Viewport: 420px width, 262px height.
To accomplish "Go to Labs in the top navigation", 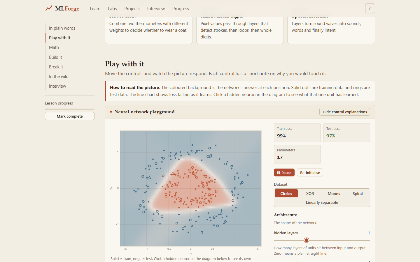I will pyautogui.click(x=112, y=9).
